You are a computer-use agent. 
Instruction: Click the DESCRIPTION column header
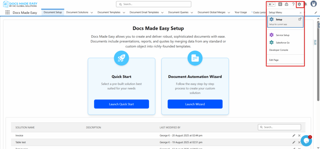[93, 127]
